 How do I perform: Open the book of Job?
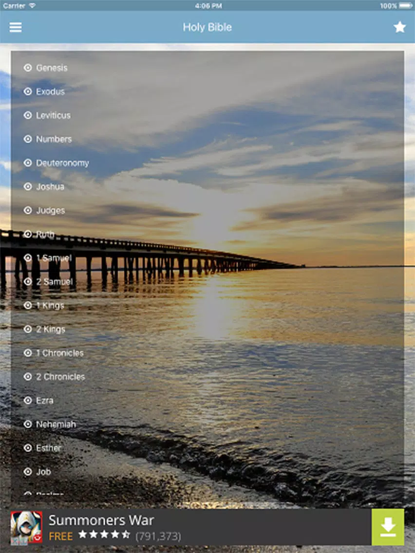[x=43, y=472]
